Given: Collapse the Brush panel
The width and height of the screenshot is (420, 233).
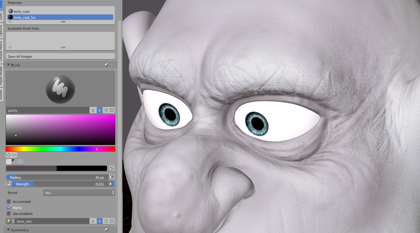Looking at the screenshot, I should (x=9, y=65).
